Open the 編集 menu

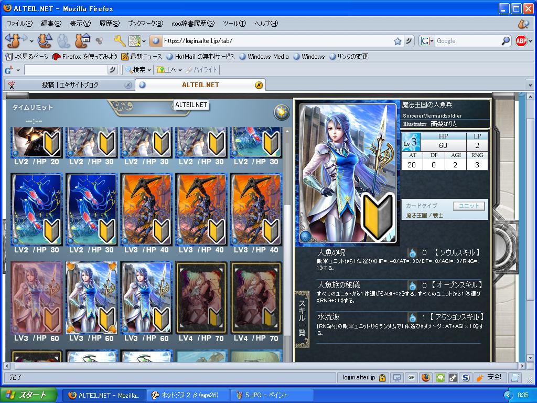pyautogui.click(x=51, y=23)
